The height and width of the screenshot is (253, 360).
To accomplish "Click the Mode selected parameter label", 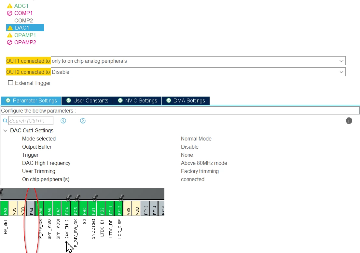I will click(39, 139).
